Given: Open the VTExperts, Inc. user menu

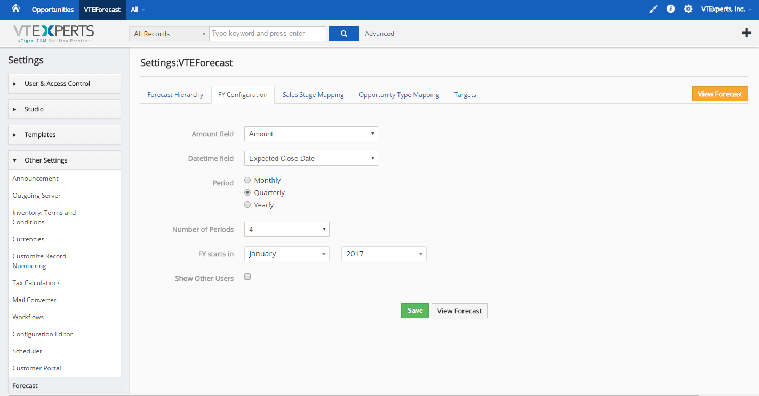Looking at the screenshot, I should 726,9.
